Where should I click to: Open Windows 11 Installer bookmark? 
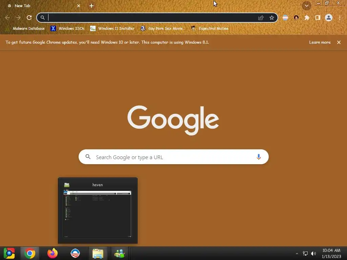(113, 28)
